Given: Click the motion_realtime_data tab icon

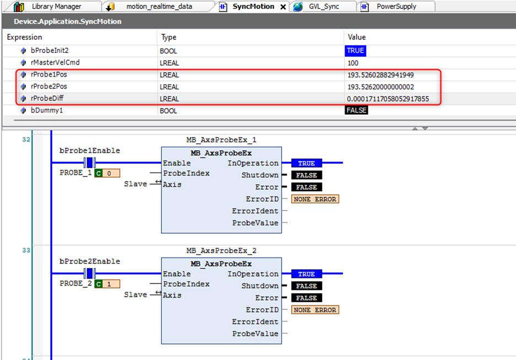Looking at the screenshot, I should [110, 7].
